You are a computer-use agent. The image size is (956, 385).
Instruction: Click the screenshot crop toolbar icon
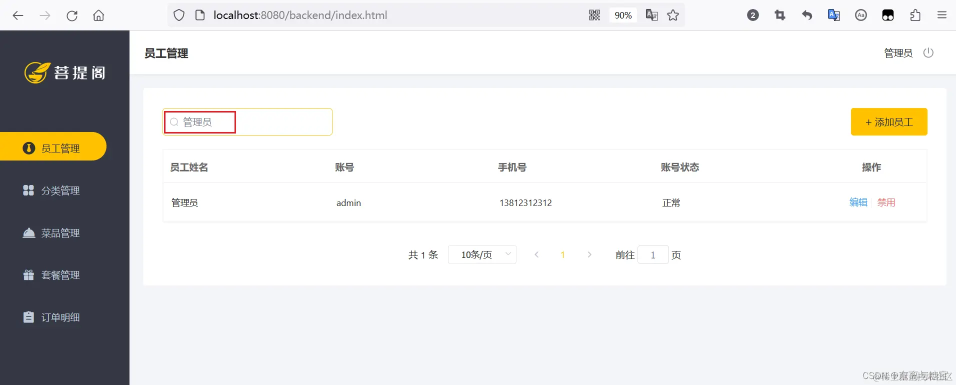780,15
